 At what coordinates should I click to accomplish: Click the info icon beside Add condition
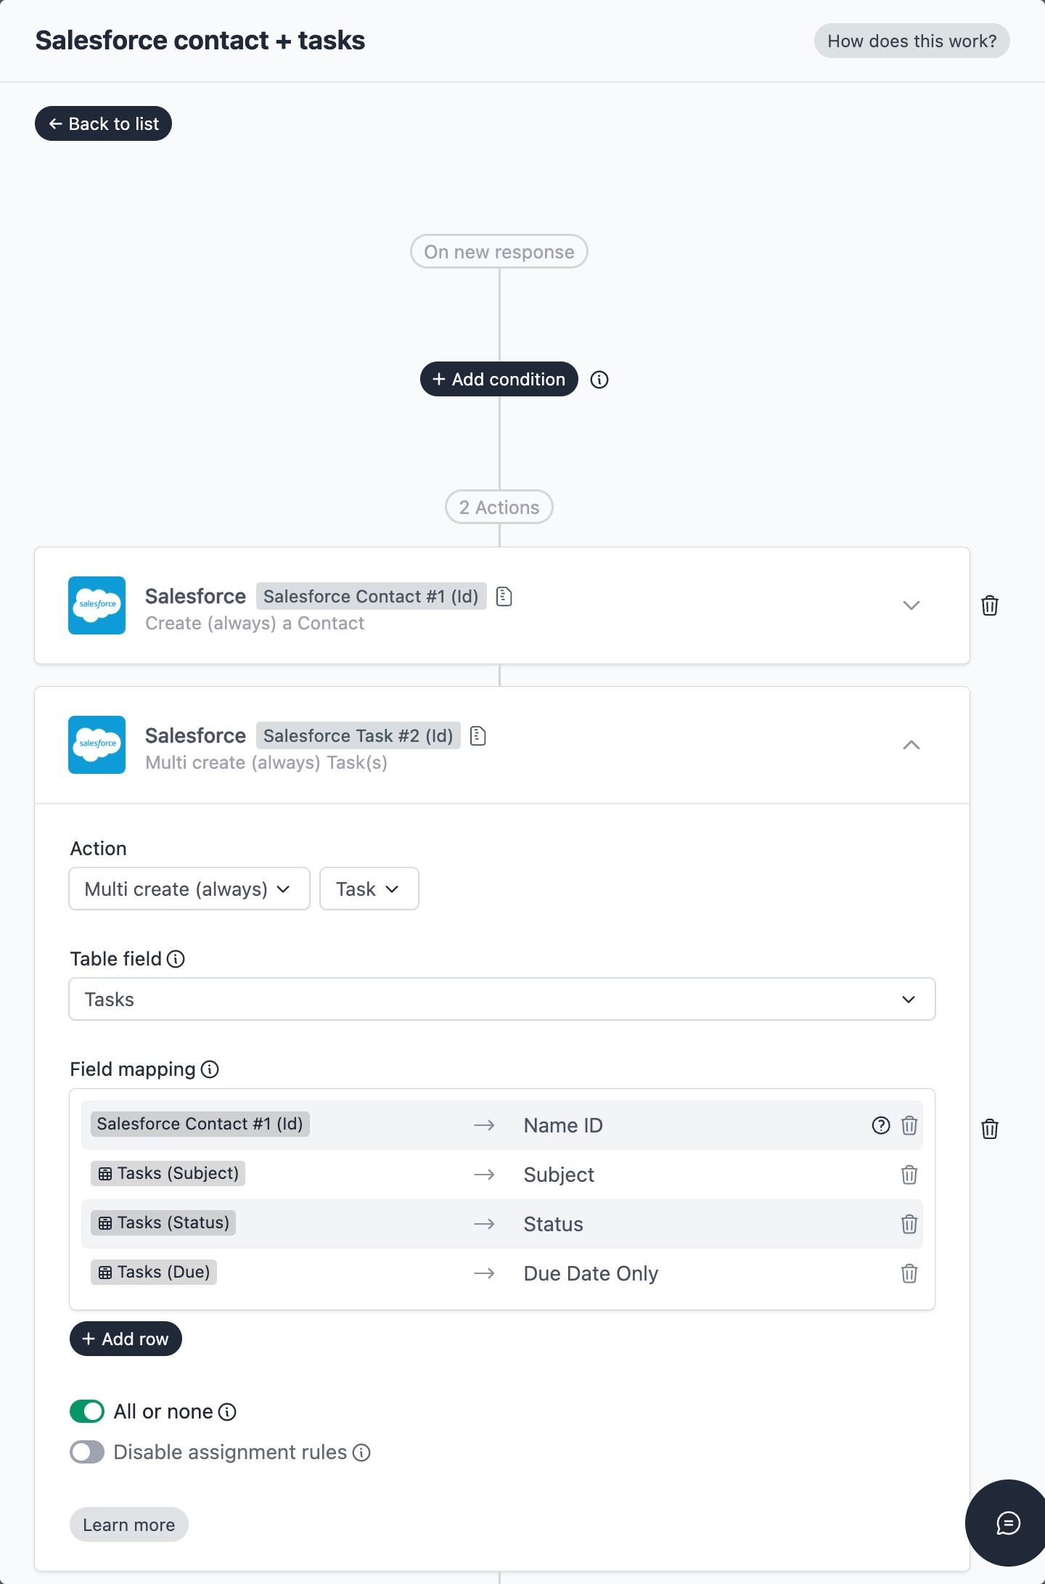coord(599,380)
